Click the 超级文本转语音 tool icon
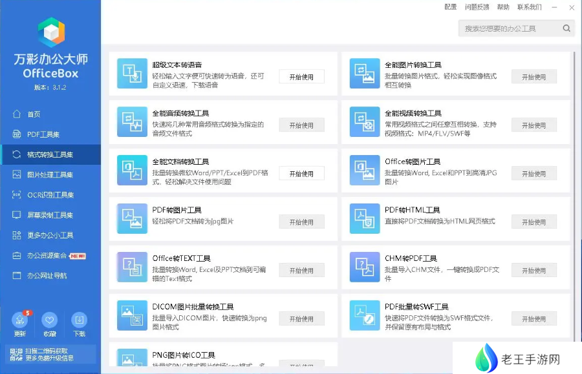582x374 pixels. coord(132,74)
